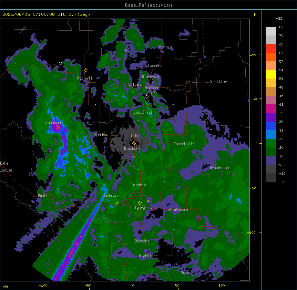
Task: Pick the salmon 54–57 dBZ legend swatch
Action: [x=271, y=65]
